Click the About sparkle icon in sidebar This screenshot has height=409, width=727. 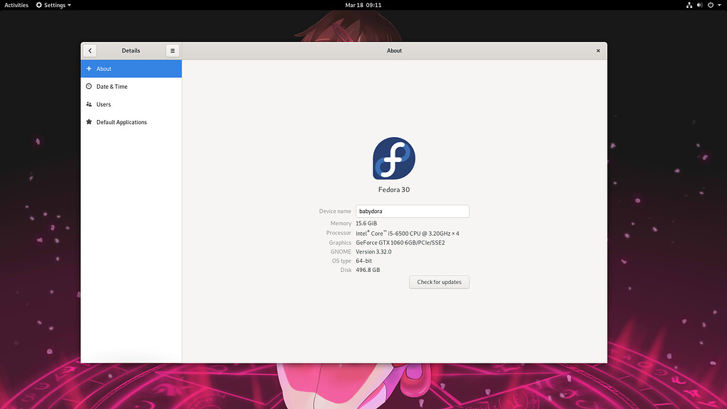[x=88, y=68]
